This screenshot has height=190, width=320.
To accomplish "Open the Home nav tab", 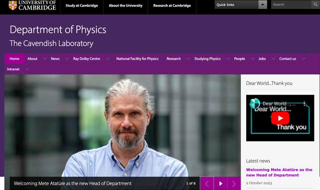I will 14,58.
